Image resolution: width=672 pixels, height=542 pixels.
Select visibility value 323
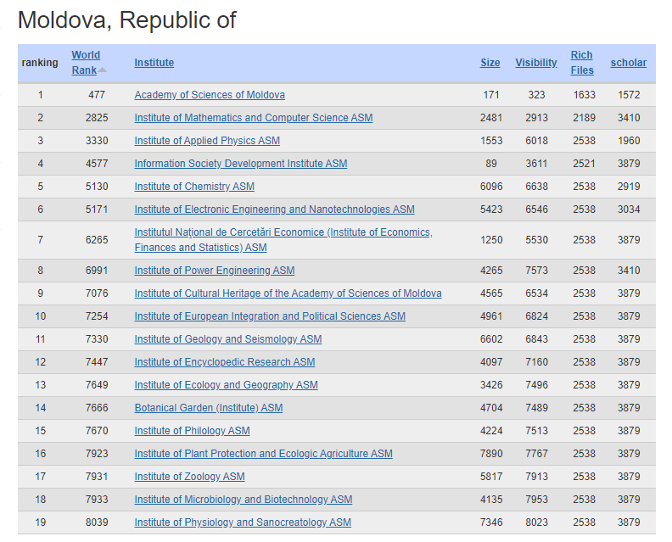click(x=536, y=95)
